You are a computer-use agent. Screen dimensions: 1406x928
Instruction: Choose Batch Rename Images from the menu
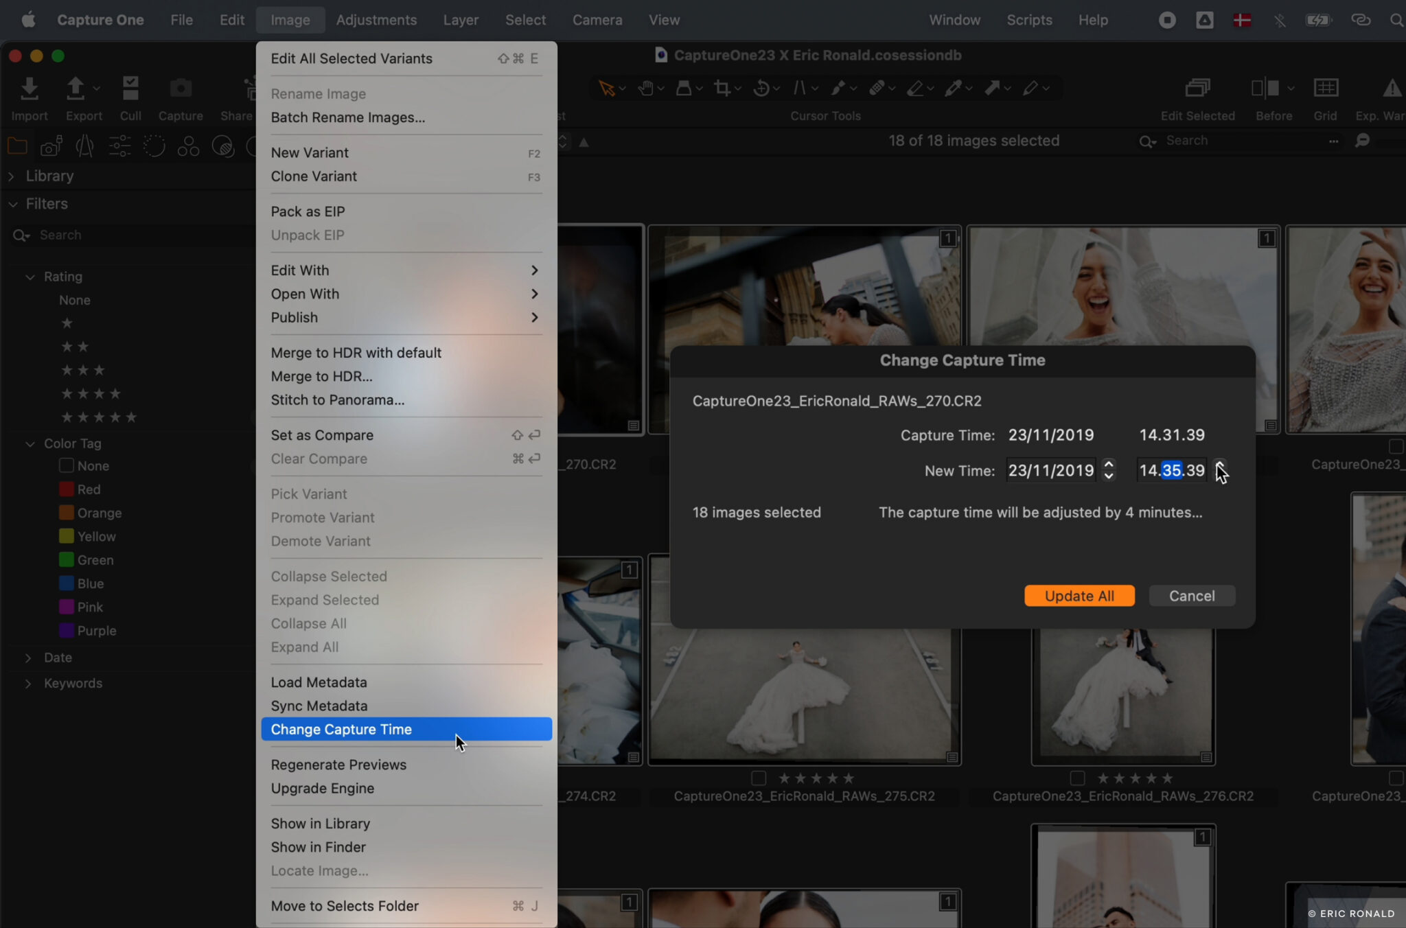pos(347,117)
